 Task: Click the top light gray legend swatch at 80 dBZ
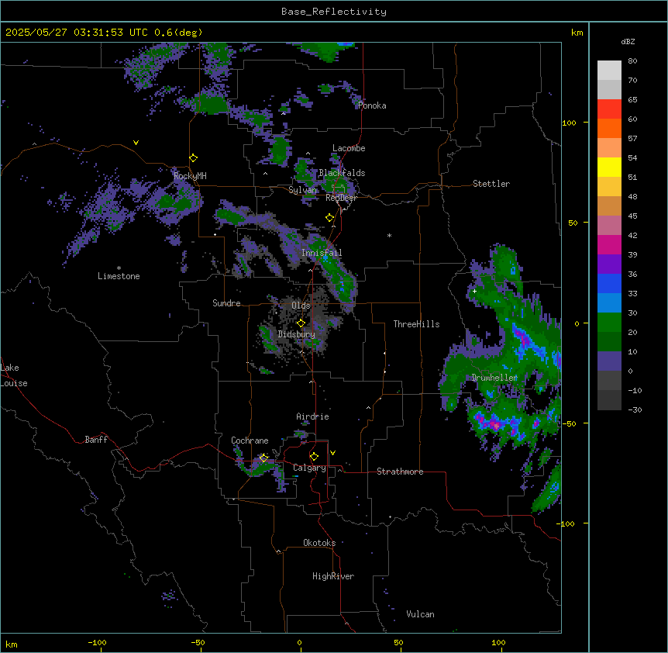(x=609, y=71)
